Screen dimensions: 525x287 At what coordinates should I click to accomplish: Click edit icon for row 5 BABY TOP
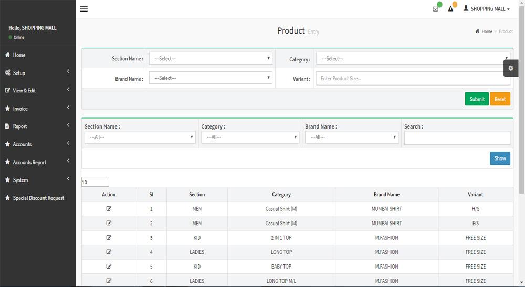tap(109, 267)
